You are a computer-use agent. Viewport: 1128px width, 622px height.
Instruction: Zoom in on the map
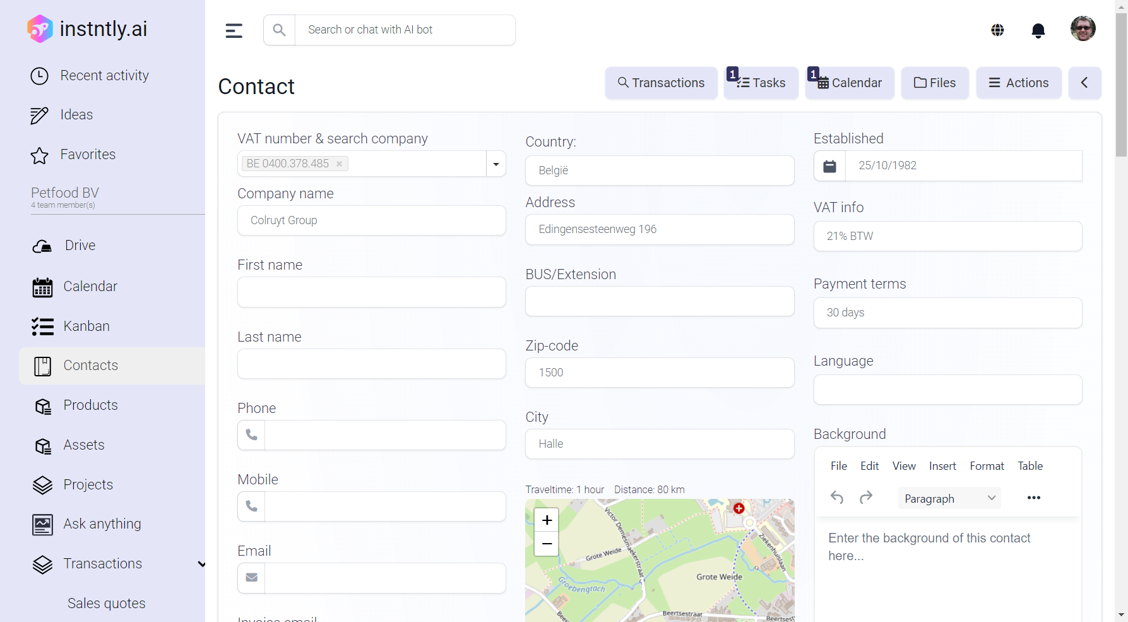547,520
